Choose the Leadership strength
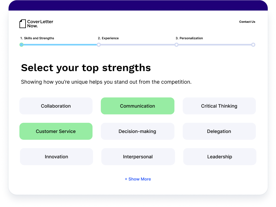Viewport: 276px width, 207px height. [219, 157]
